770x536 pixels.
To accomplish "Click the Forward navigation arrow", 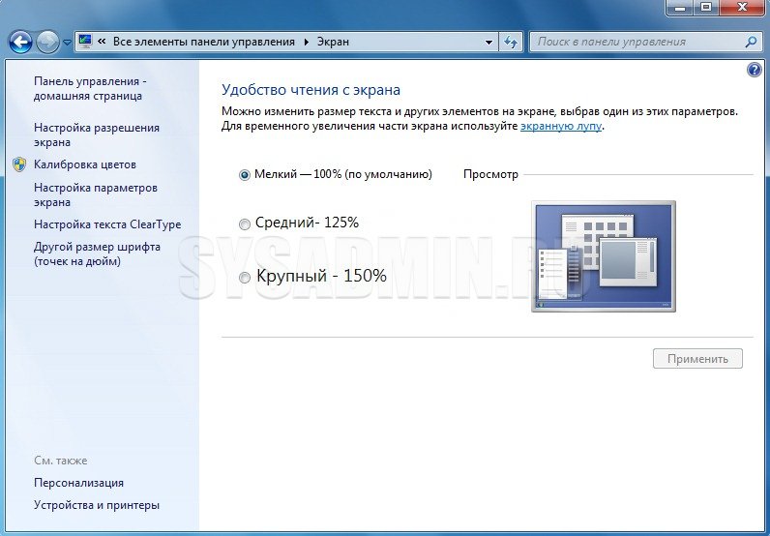I will 48,43.
